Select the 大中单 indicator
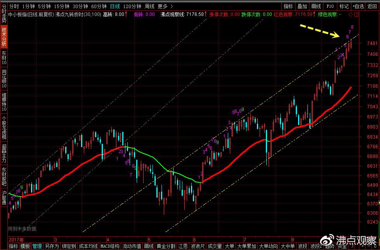The height and width of the screenshot is (250, 380). tap(288, 246)
